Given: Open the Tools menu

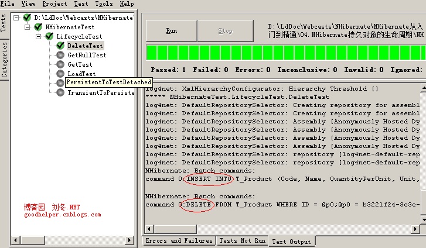Looking at the screenshot, I should click(104, 4).
